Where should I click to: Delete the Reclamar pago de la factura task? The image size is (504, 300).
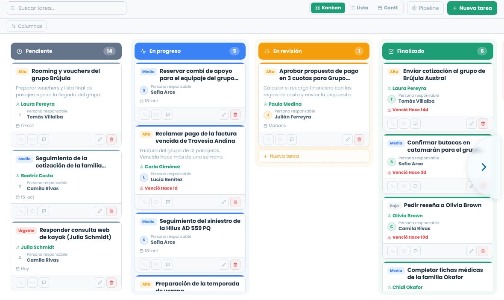[235, 202]
